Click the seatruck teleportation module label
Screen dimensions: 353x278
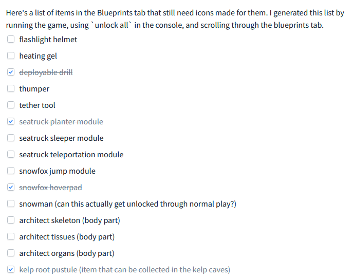coord(71,155)
